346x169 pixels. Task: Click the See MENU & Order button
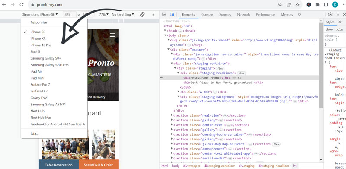[x=99, y=165]
